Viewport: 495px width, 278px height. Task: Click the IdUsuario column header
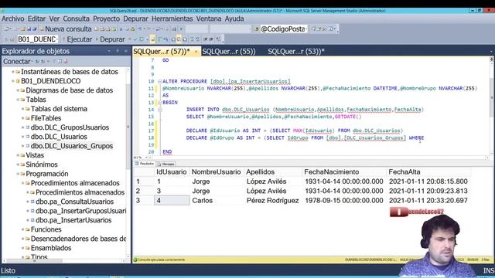coord(172,171)
